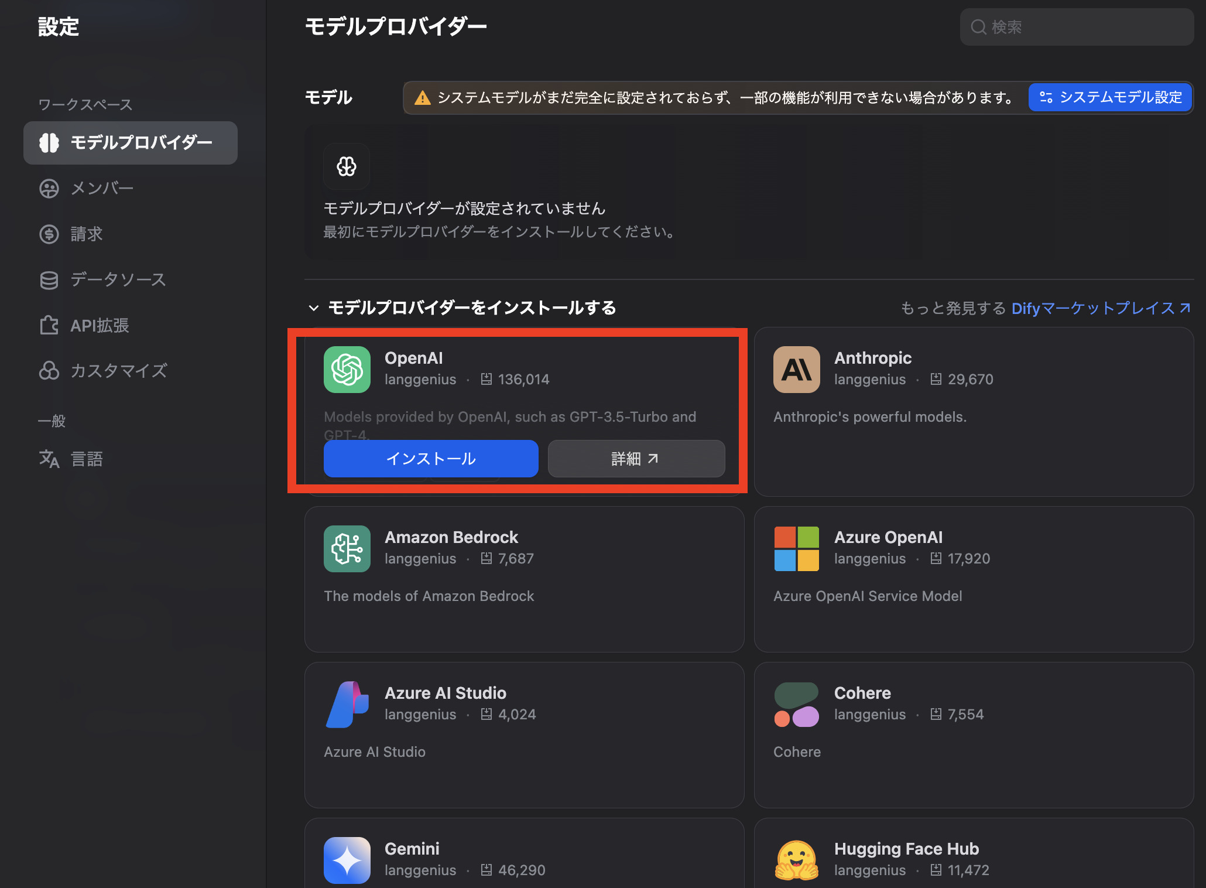Click the brain icon in the empty provider card

click(347, 166)
